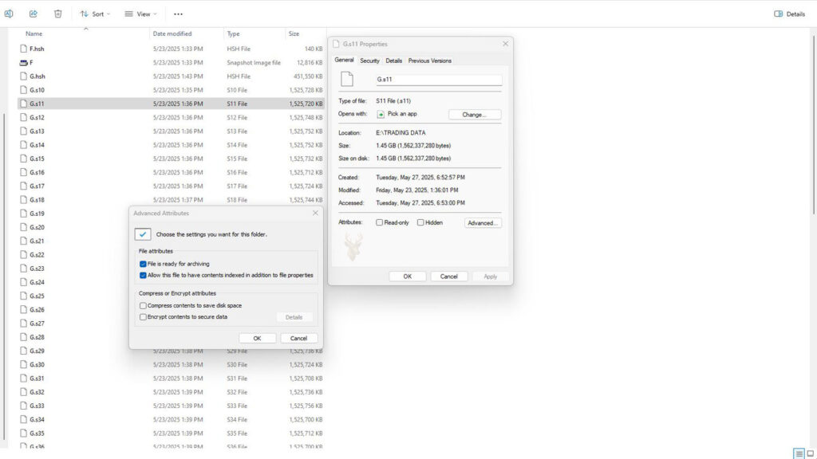Toggle the Details pane button
817x459 pixels.
pos(789,14)
